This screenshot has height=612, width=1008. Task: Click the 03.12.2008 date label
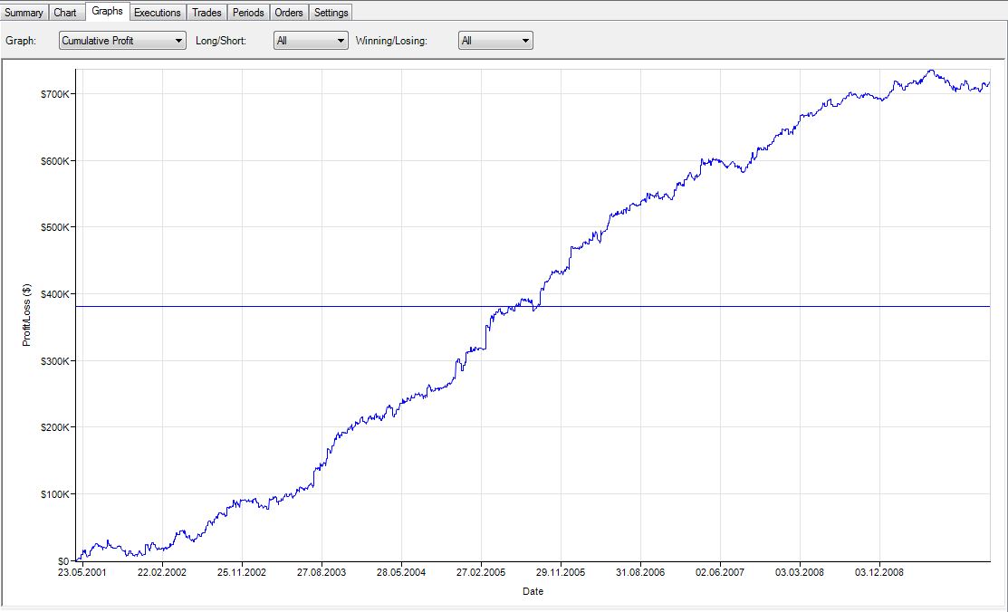coord(879,572)
